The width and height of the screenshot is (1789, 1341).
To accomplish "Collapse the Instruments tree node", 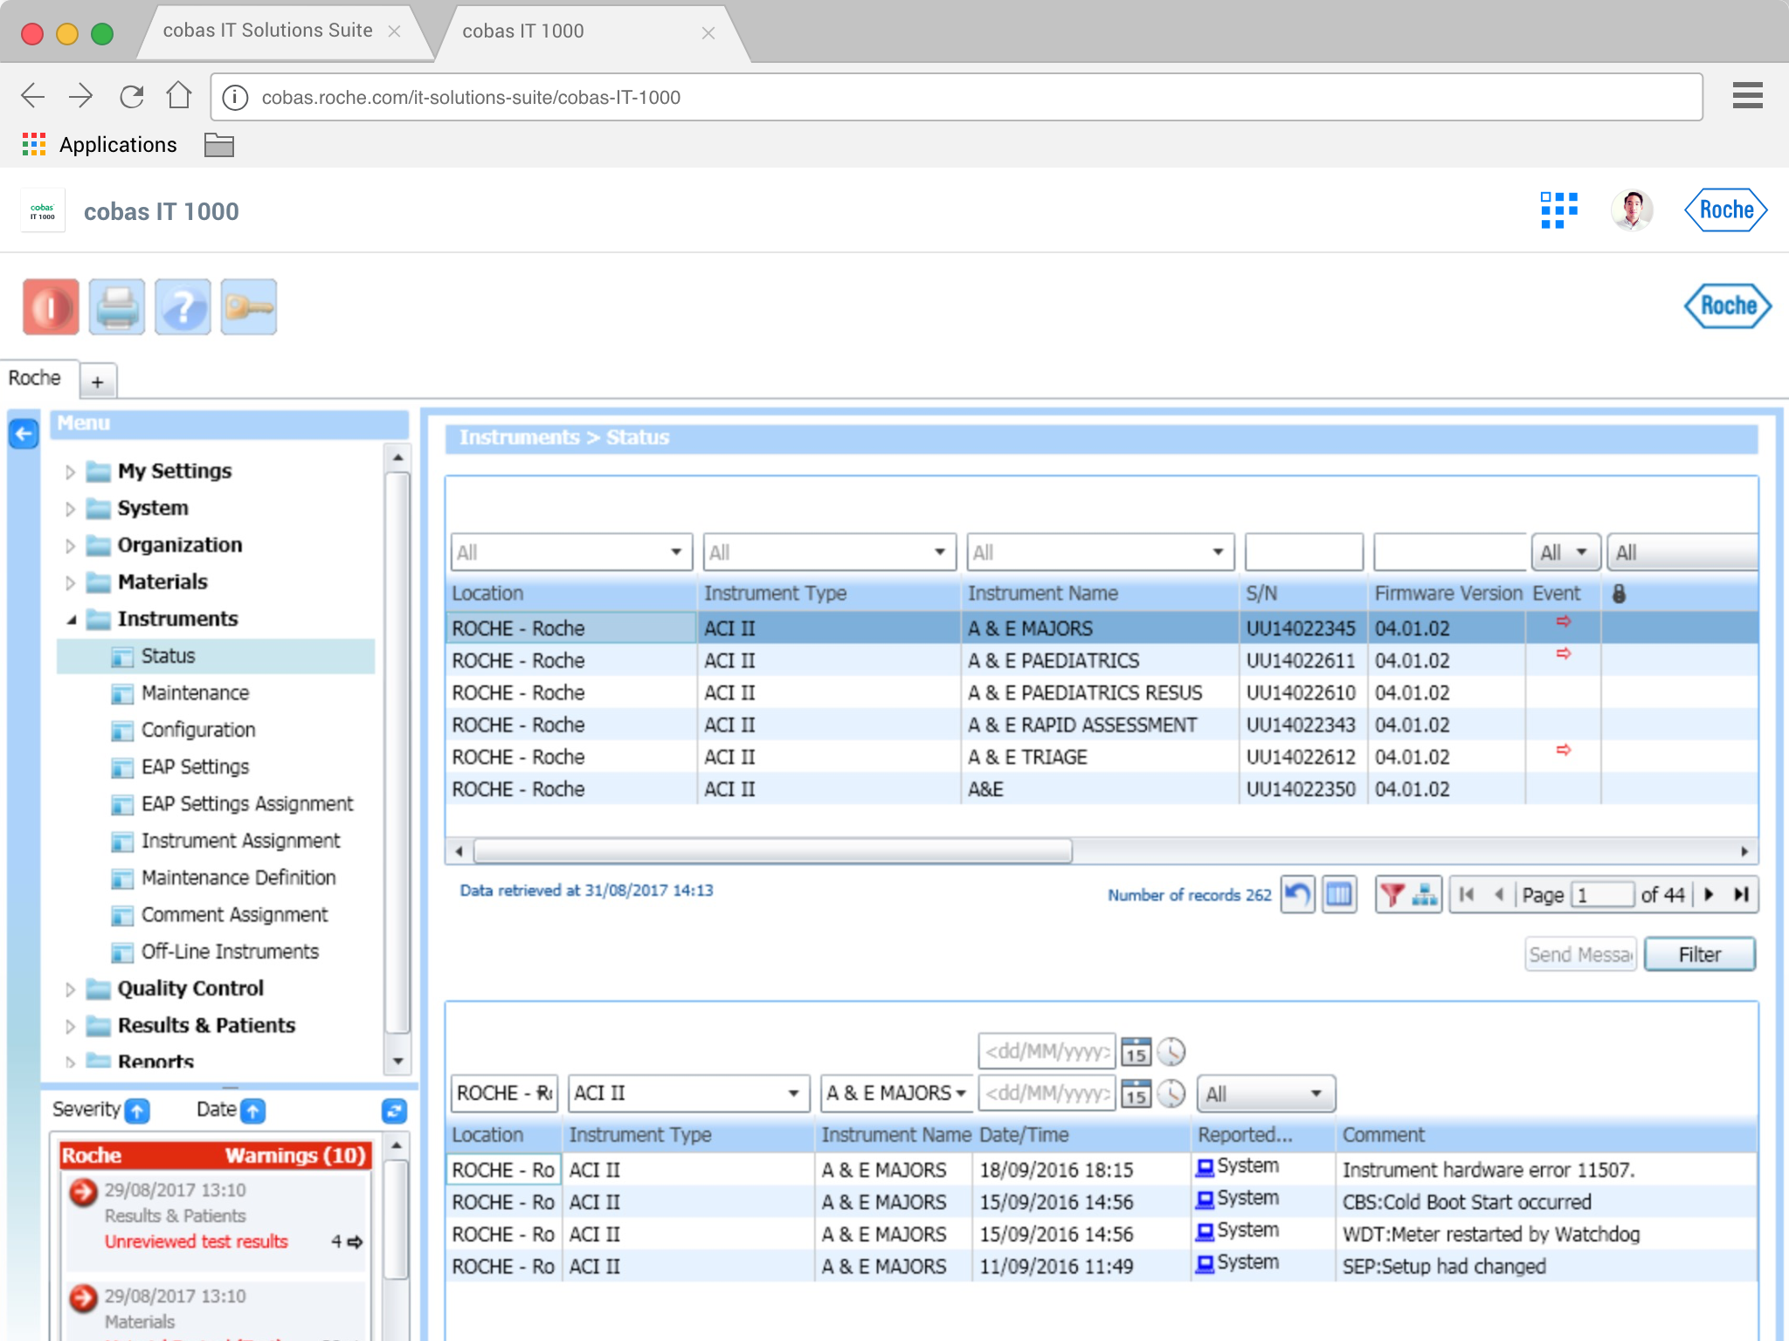I will tap(71, 620).
